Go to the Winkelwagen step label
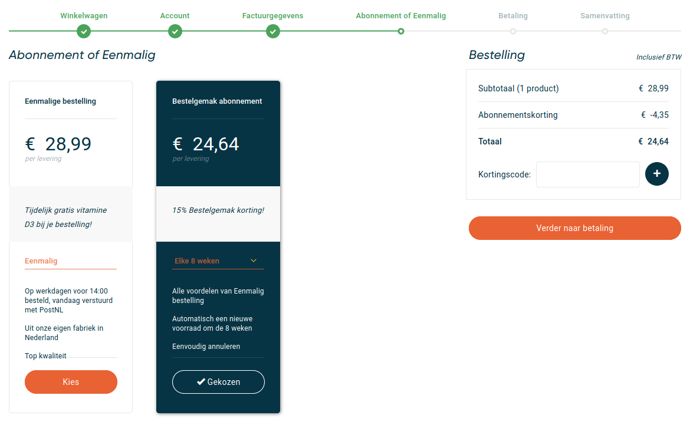Screen dimensions: 690x425 84,16
